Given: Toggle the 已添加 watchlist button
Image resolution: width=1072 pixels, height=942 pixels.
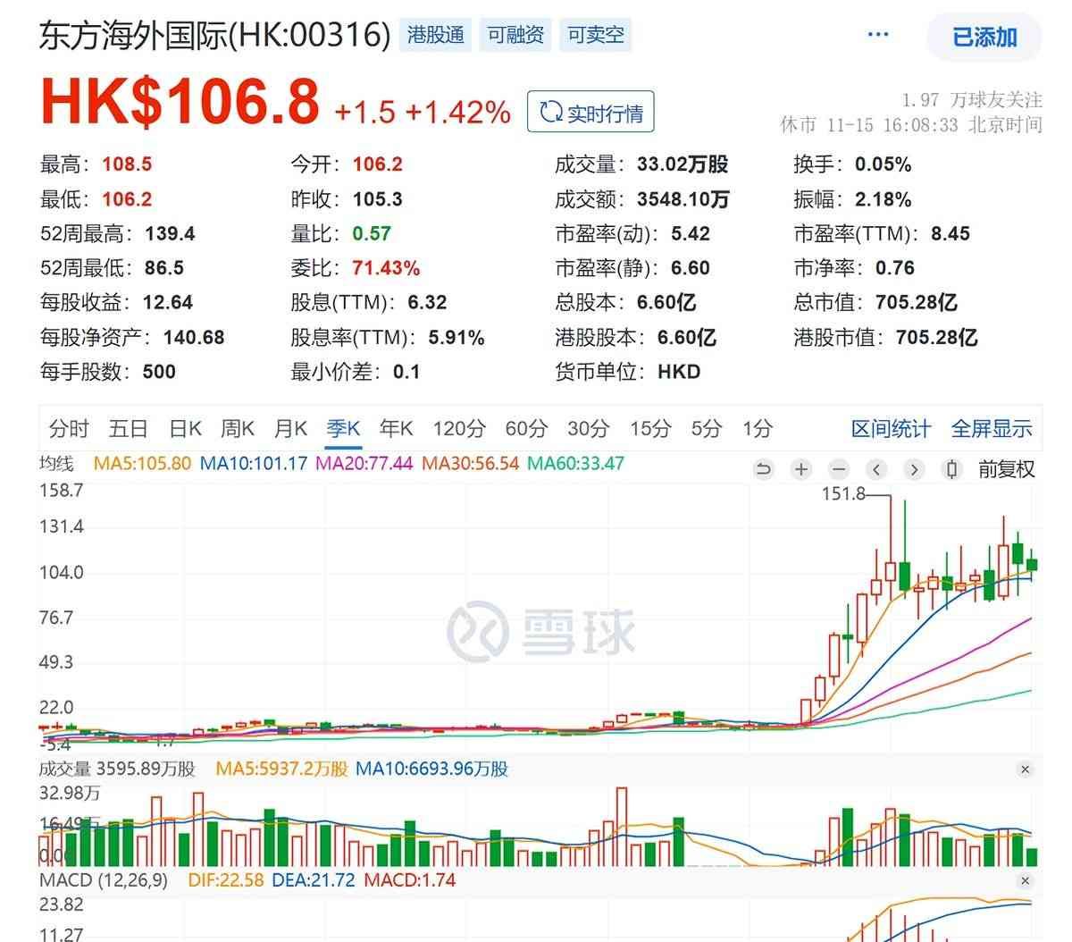Looking at the screenshot, I should point(984,37).
